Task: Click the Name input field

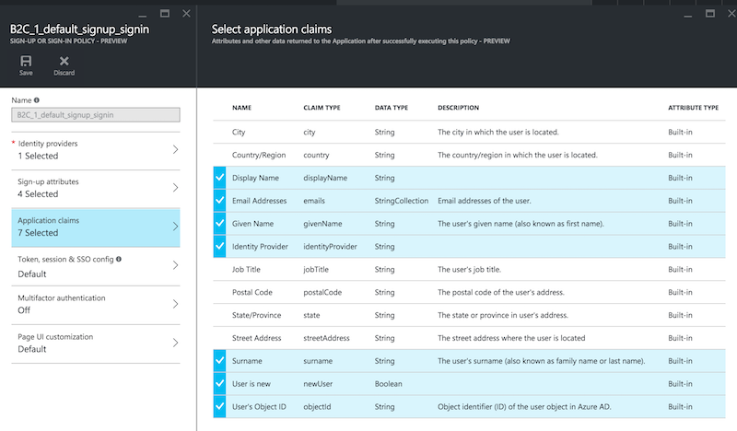Action: tap(96, 115)
